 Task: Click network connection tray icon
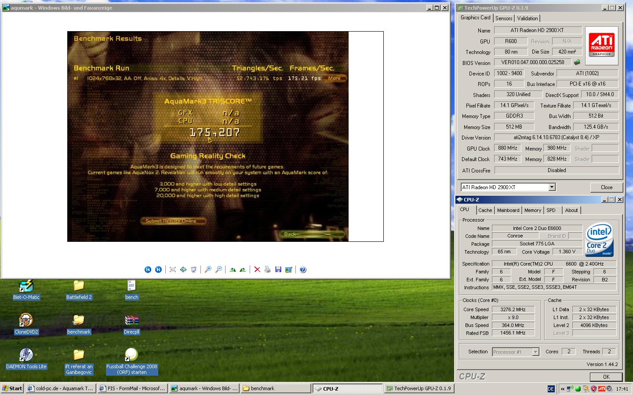570,388
